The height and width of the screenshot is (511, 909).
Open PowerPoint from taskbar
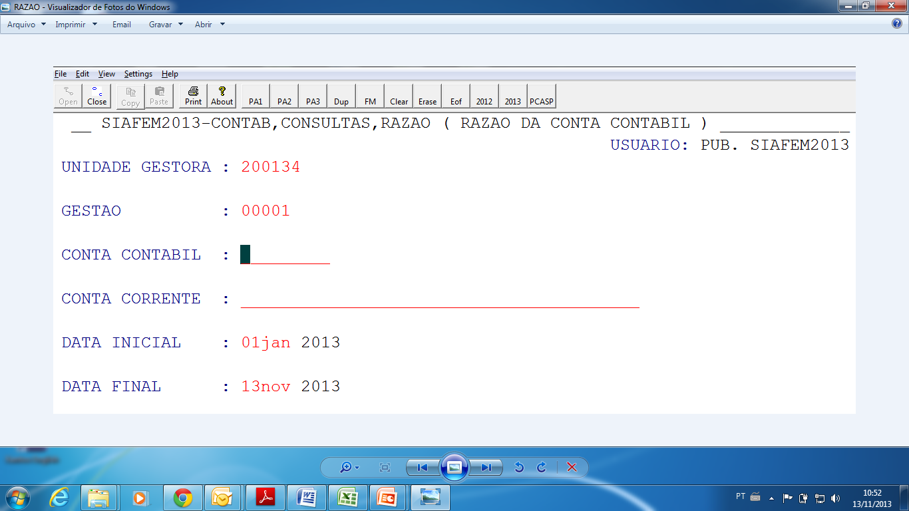click(x=389, y=497)
